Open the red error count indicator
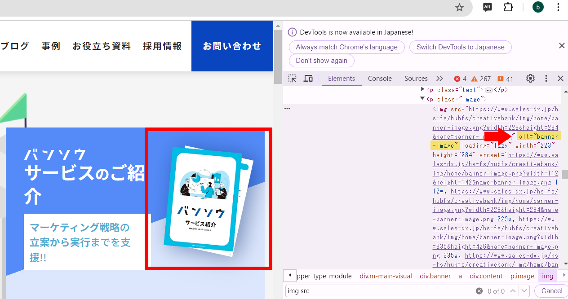The height and width of the screenshot is (299, 568). click(x=460, y=79)
